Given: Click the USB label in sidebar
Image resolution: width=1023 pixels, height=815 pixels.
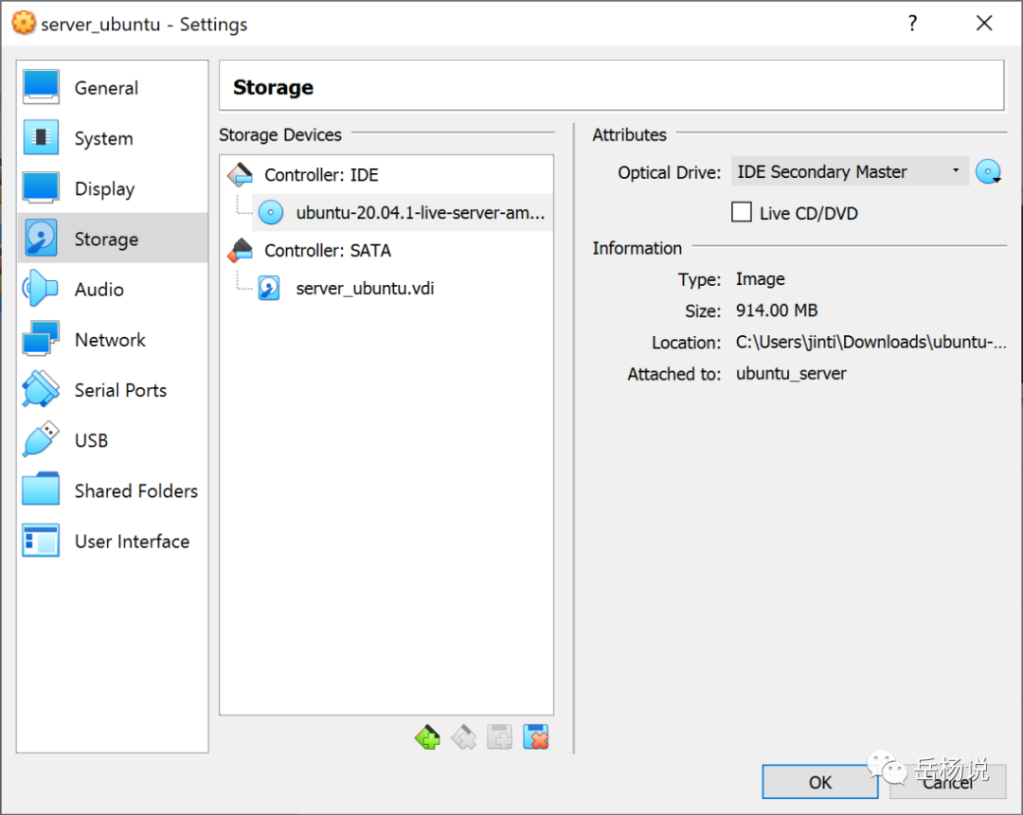Looking at the screenshot, I should (x=91, y=440).
